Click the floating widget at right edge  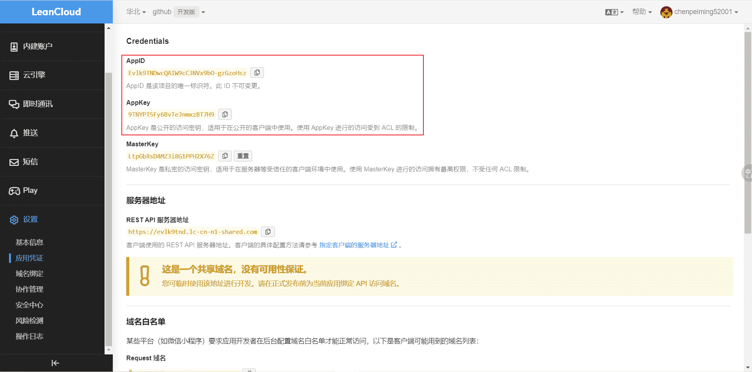pos(747,173)
